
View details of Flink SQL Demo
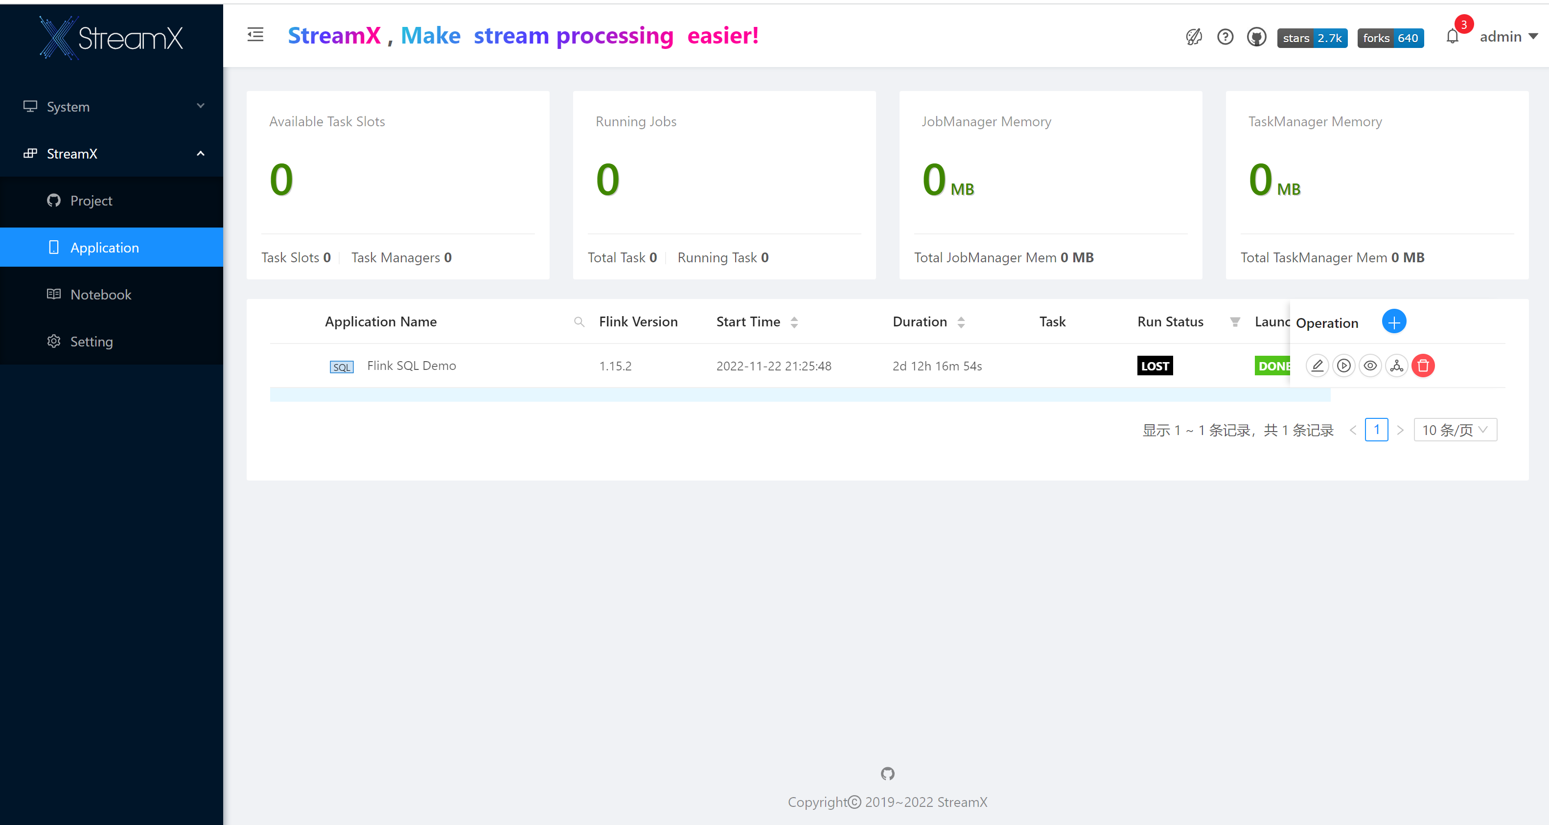[1370, 366]
